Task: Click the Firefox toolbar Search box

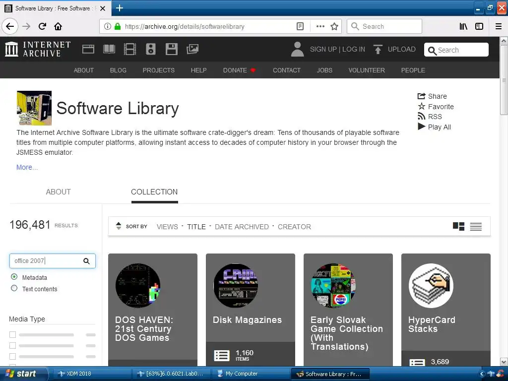Action: [x=384, y=26]
